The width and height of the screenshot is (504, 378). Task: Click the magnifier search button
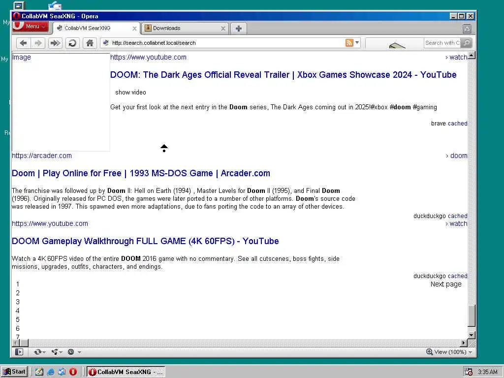[467, 43]
